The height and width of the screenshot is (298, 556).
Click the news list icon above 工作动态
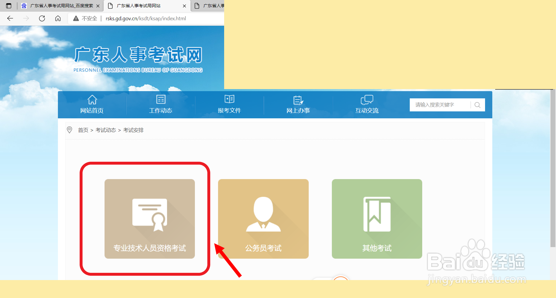point(161,99)
